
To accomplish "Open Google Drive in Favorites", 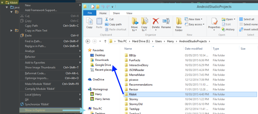I will [103, 65].
